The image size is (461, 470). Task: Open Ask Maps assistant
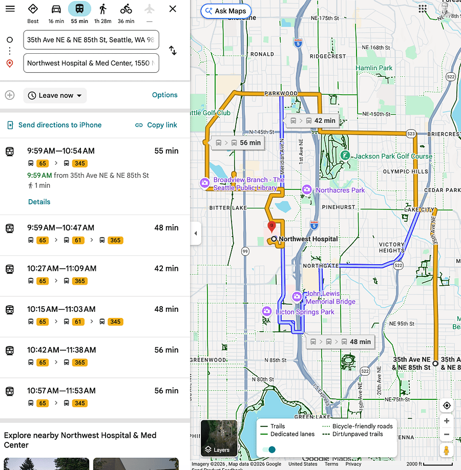226,11
